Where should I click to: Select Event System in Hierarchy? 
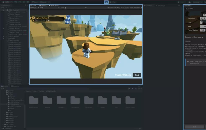tap(15, 18)
